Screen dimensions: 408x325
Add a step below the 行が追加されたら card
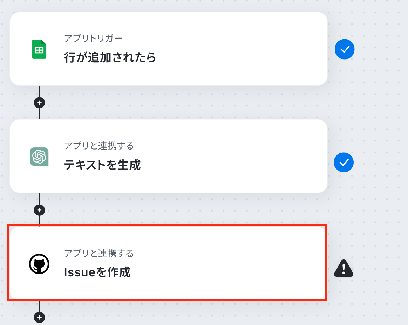point(39,103)
